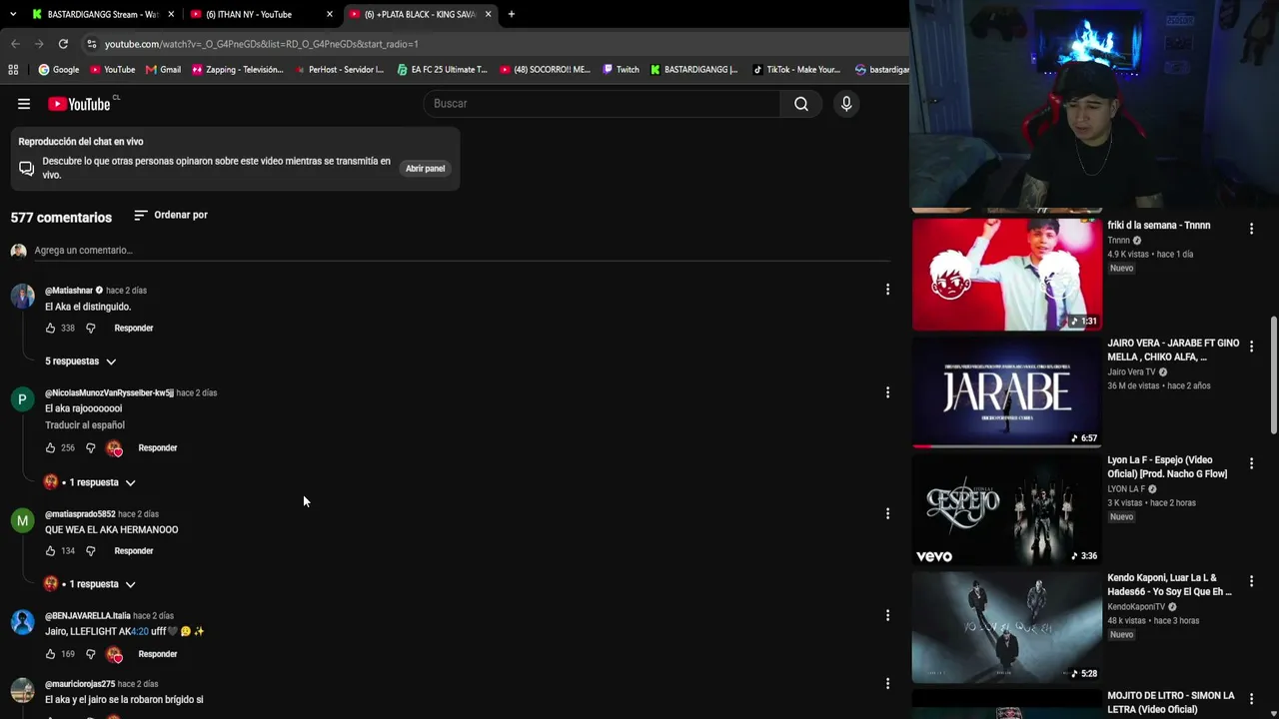
Task: Like the comment by @Matiashnar
Action: coord(50,328)
